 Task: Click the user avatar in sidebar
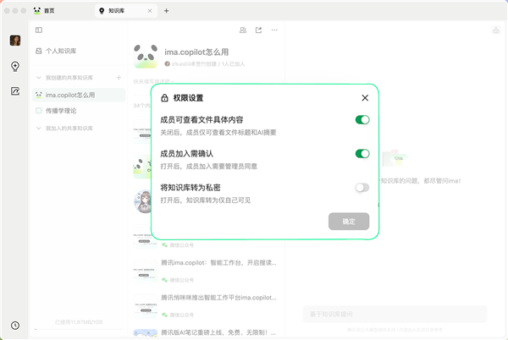[x=15, y=41]
